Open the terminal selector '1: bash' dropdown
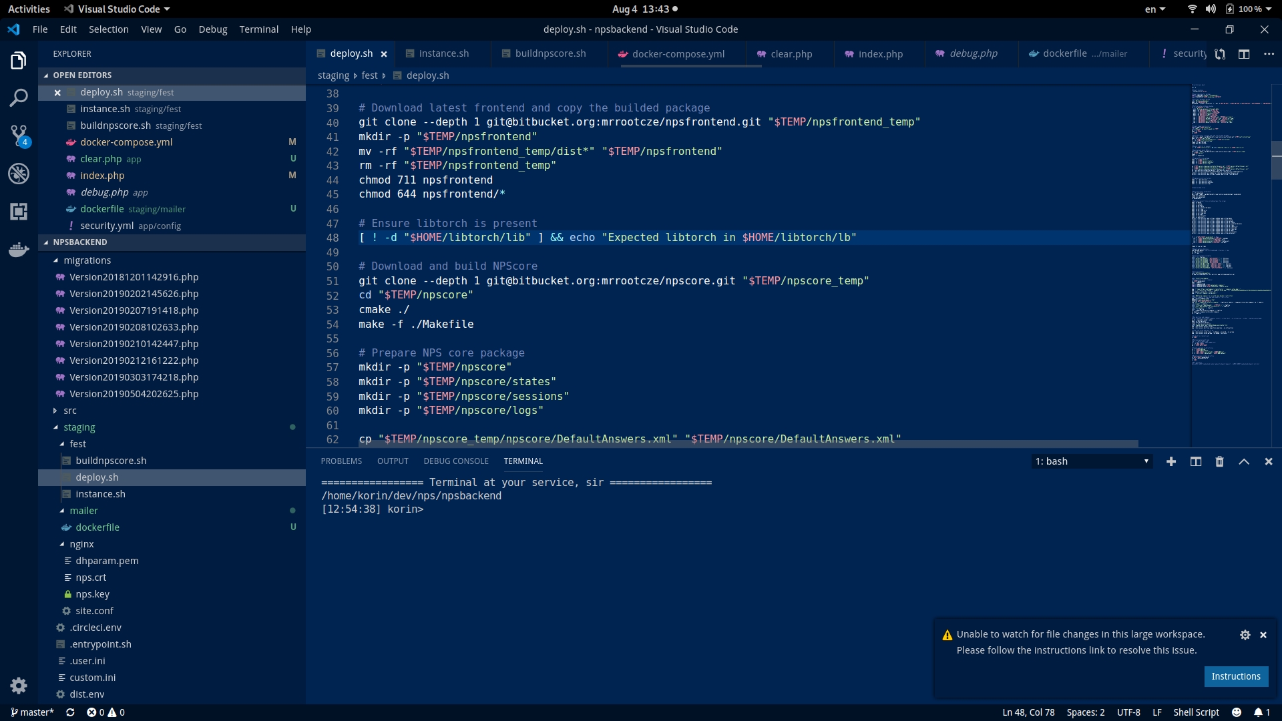 point(1092,461)
